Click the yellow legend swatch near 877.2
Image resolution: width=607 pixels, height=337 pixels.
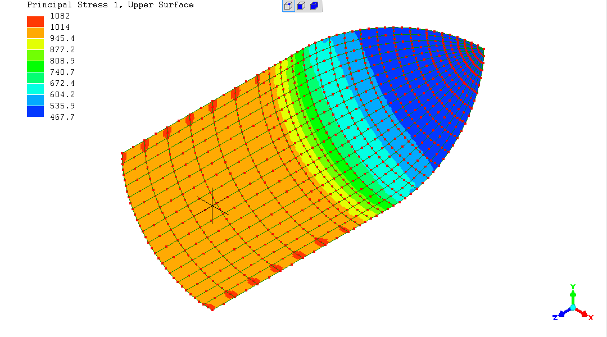(x=35, y=44)
